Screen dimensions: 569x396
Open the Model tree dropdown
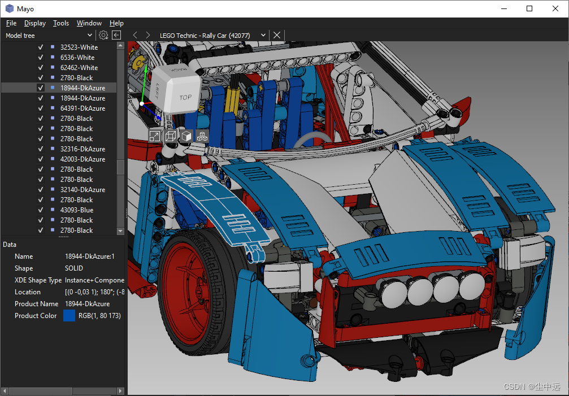[x=49, y=35]
